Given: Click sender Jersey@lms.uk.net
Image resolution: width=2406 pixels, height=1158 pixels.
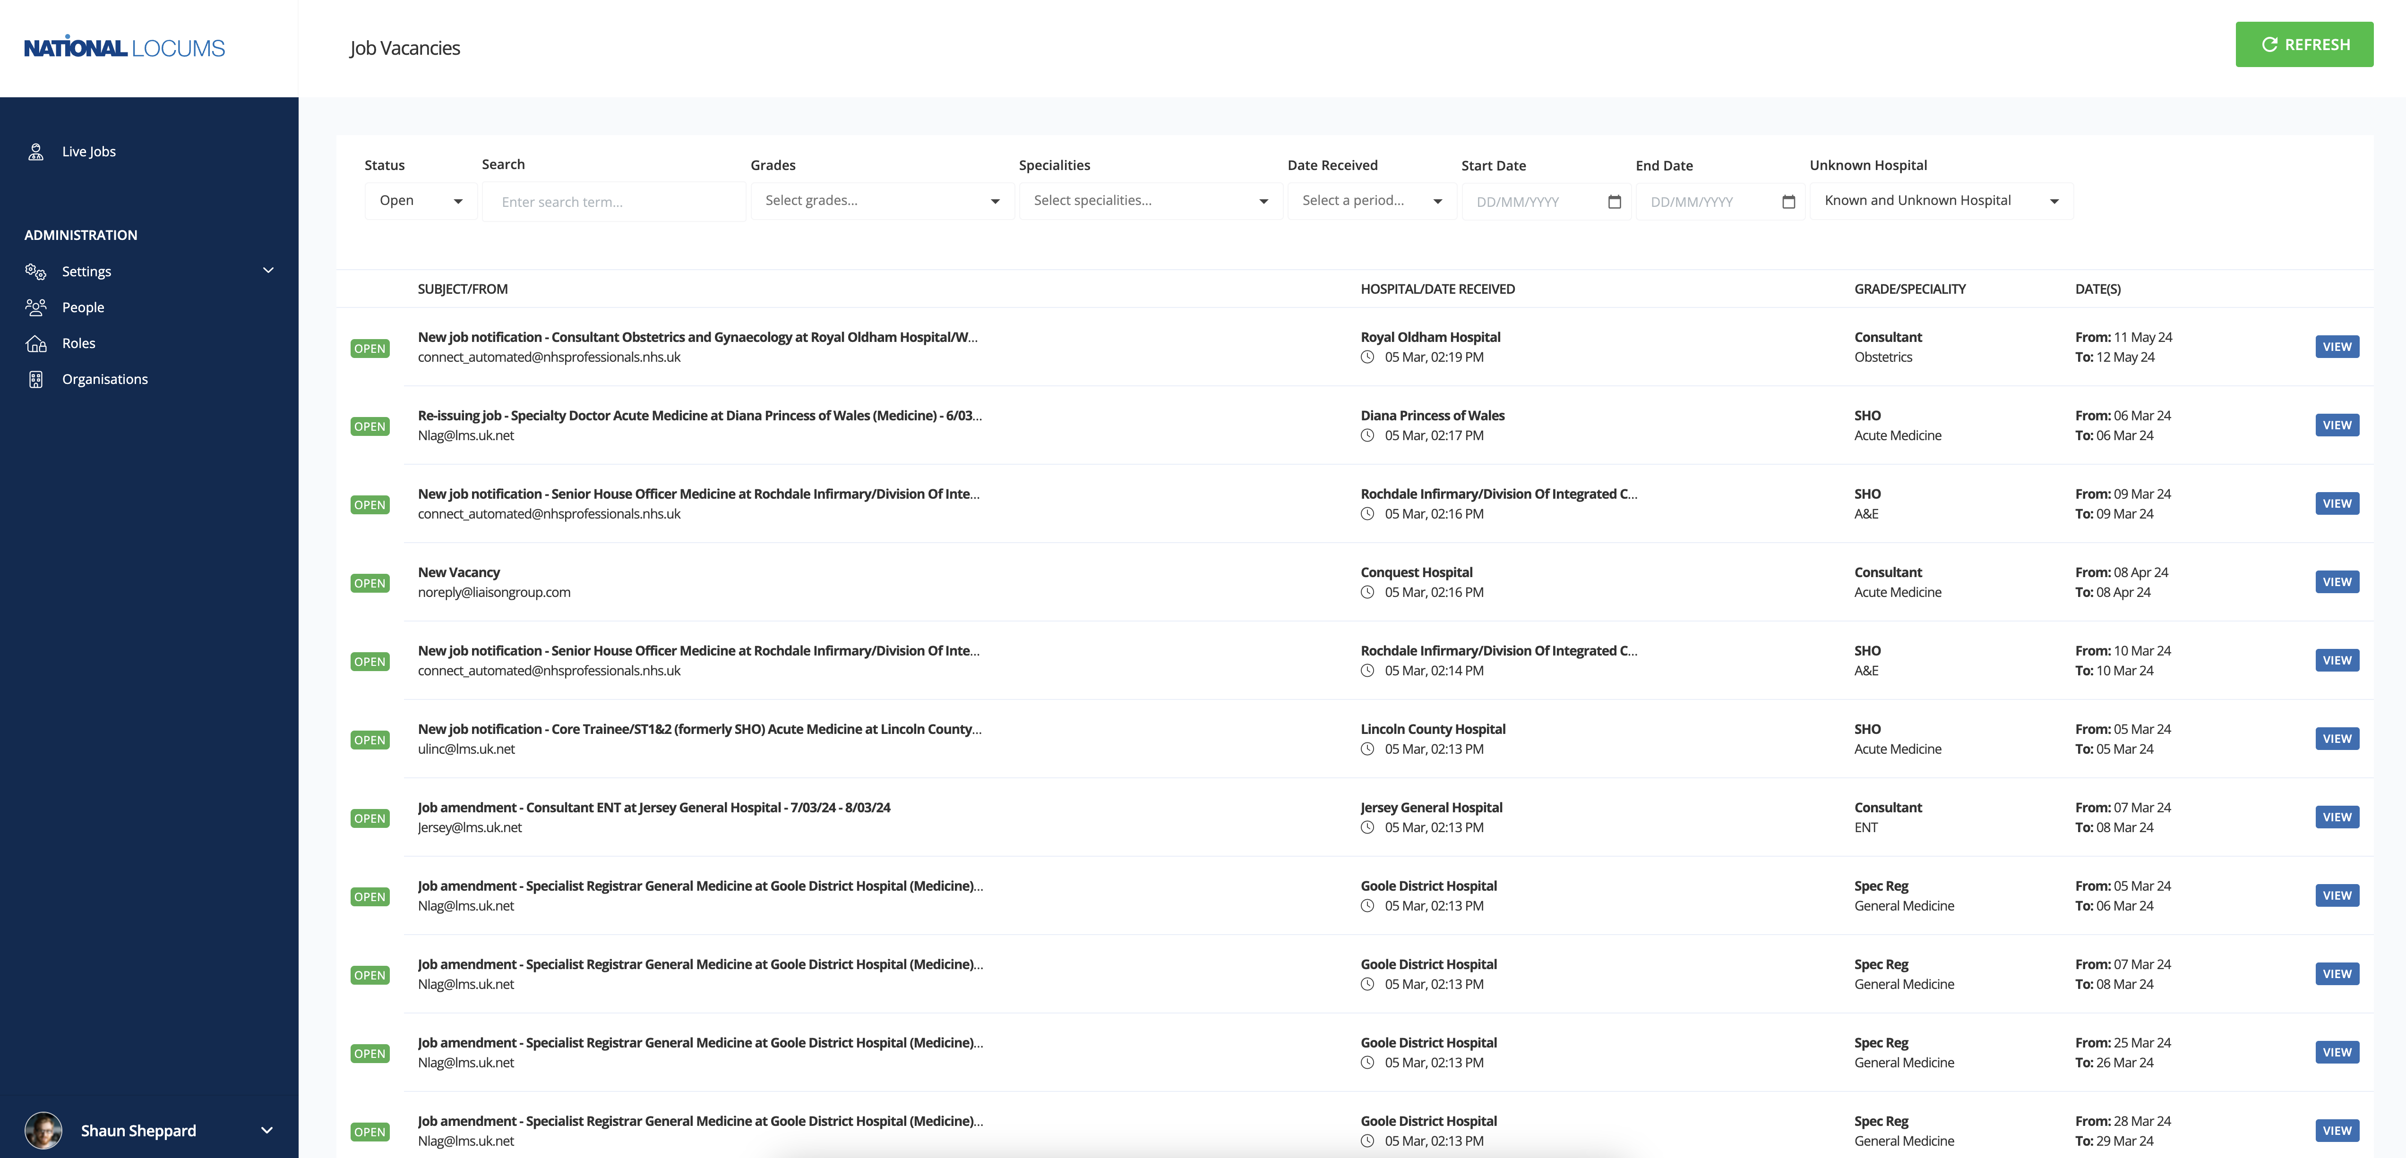Looking at the screenshot, I should [x=470, y=827].
